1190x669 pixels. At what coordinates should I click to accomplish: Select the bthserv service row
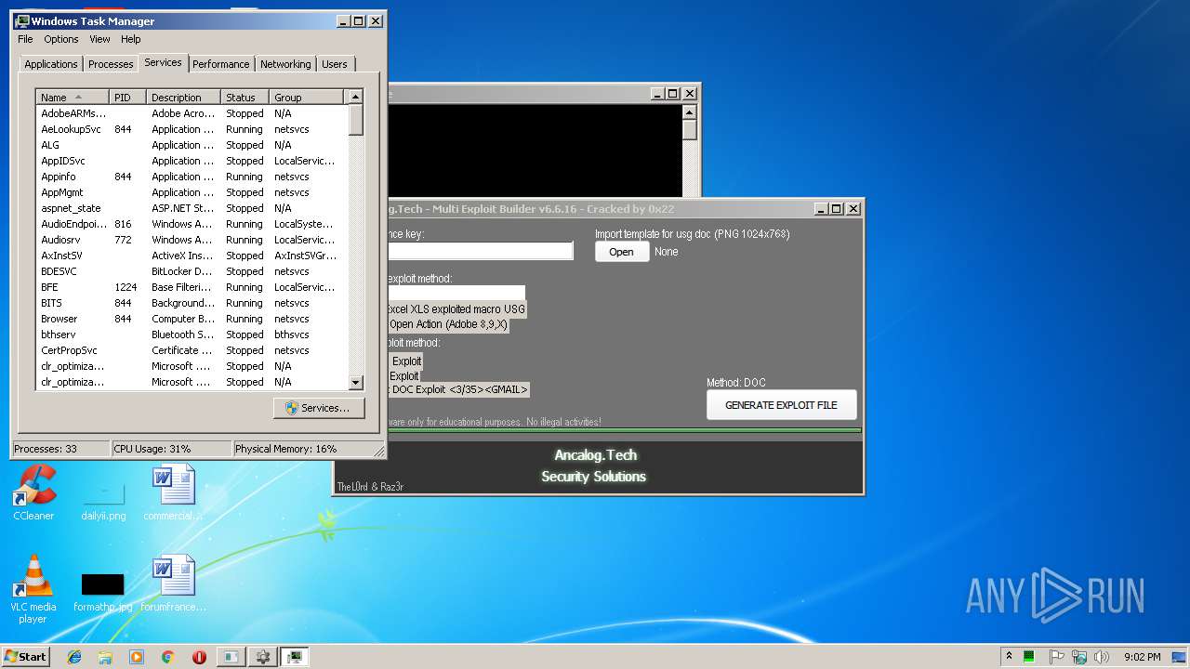click(x=192, y=334)
